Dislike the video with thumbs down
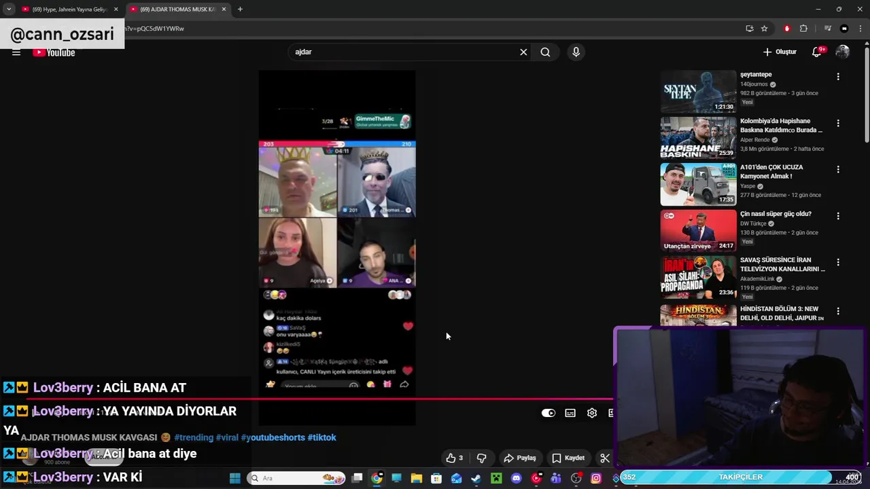Screen dimensions: 870x489 click(481, 458)
